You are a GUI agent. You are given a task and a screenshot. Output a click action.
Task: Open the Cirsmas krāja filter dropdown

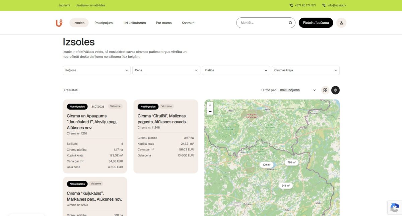pos(306,70)
